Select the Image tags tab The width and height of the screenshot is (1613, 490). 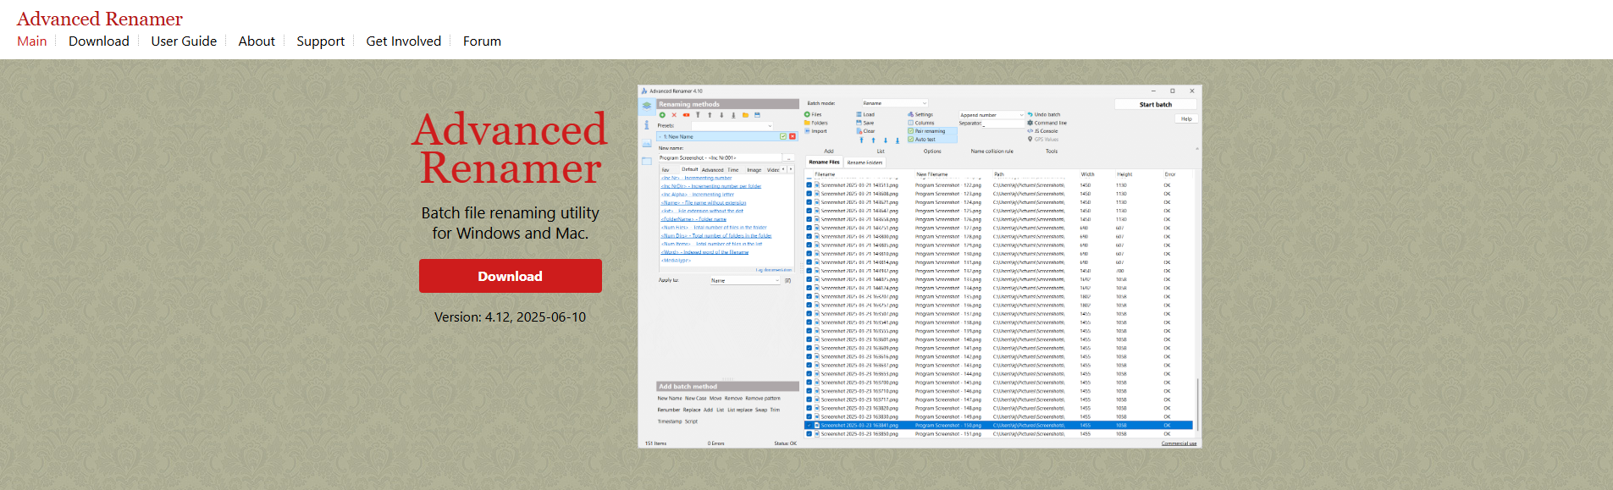tap(754, 170)
